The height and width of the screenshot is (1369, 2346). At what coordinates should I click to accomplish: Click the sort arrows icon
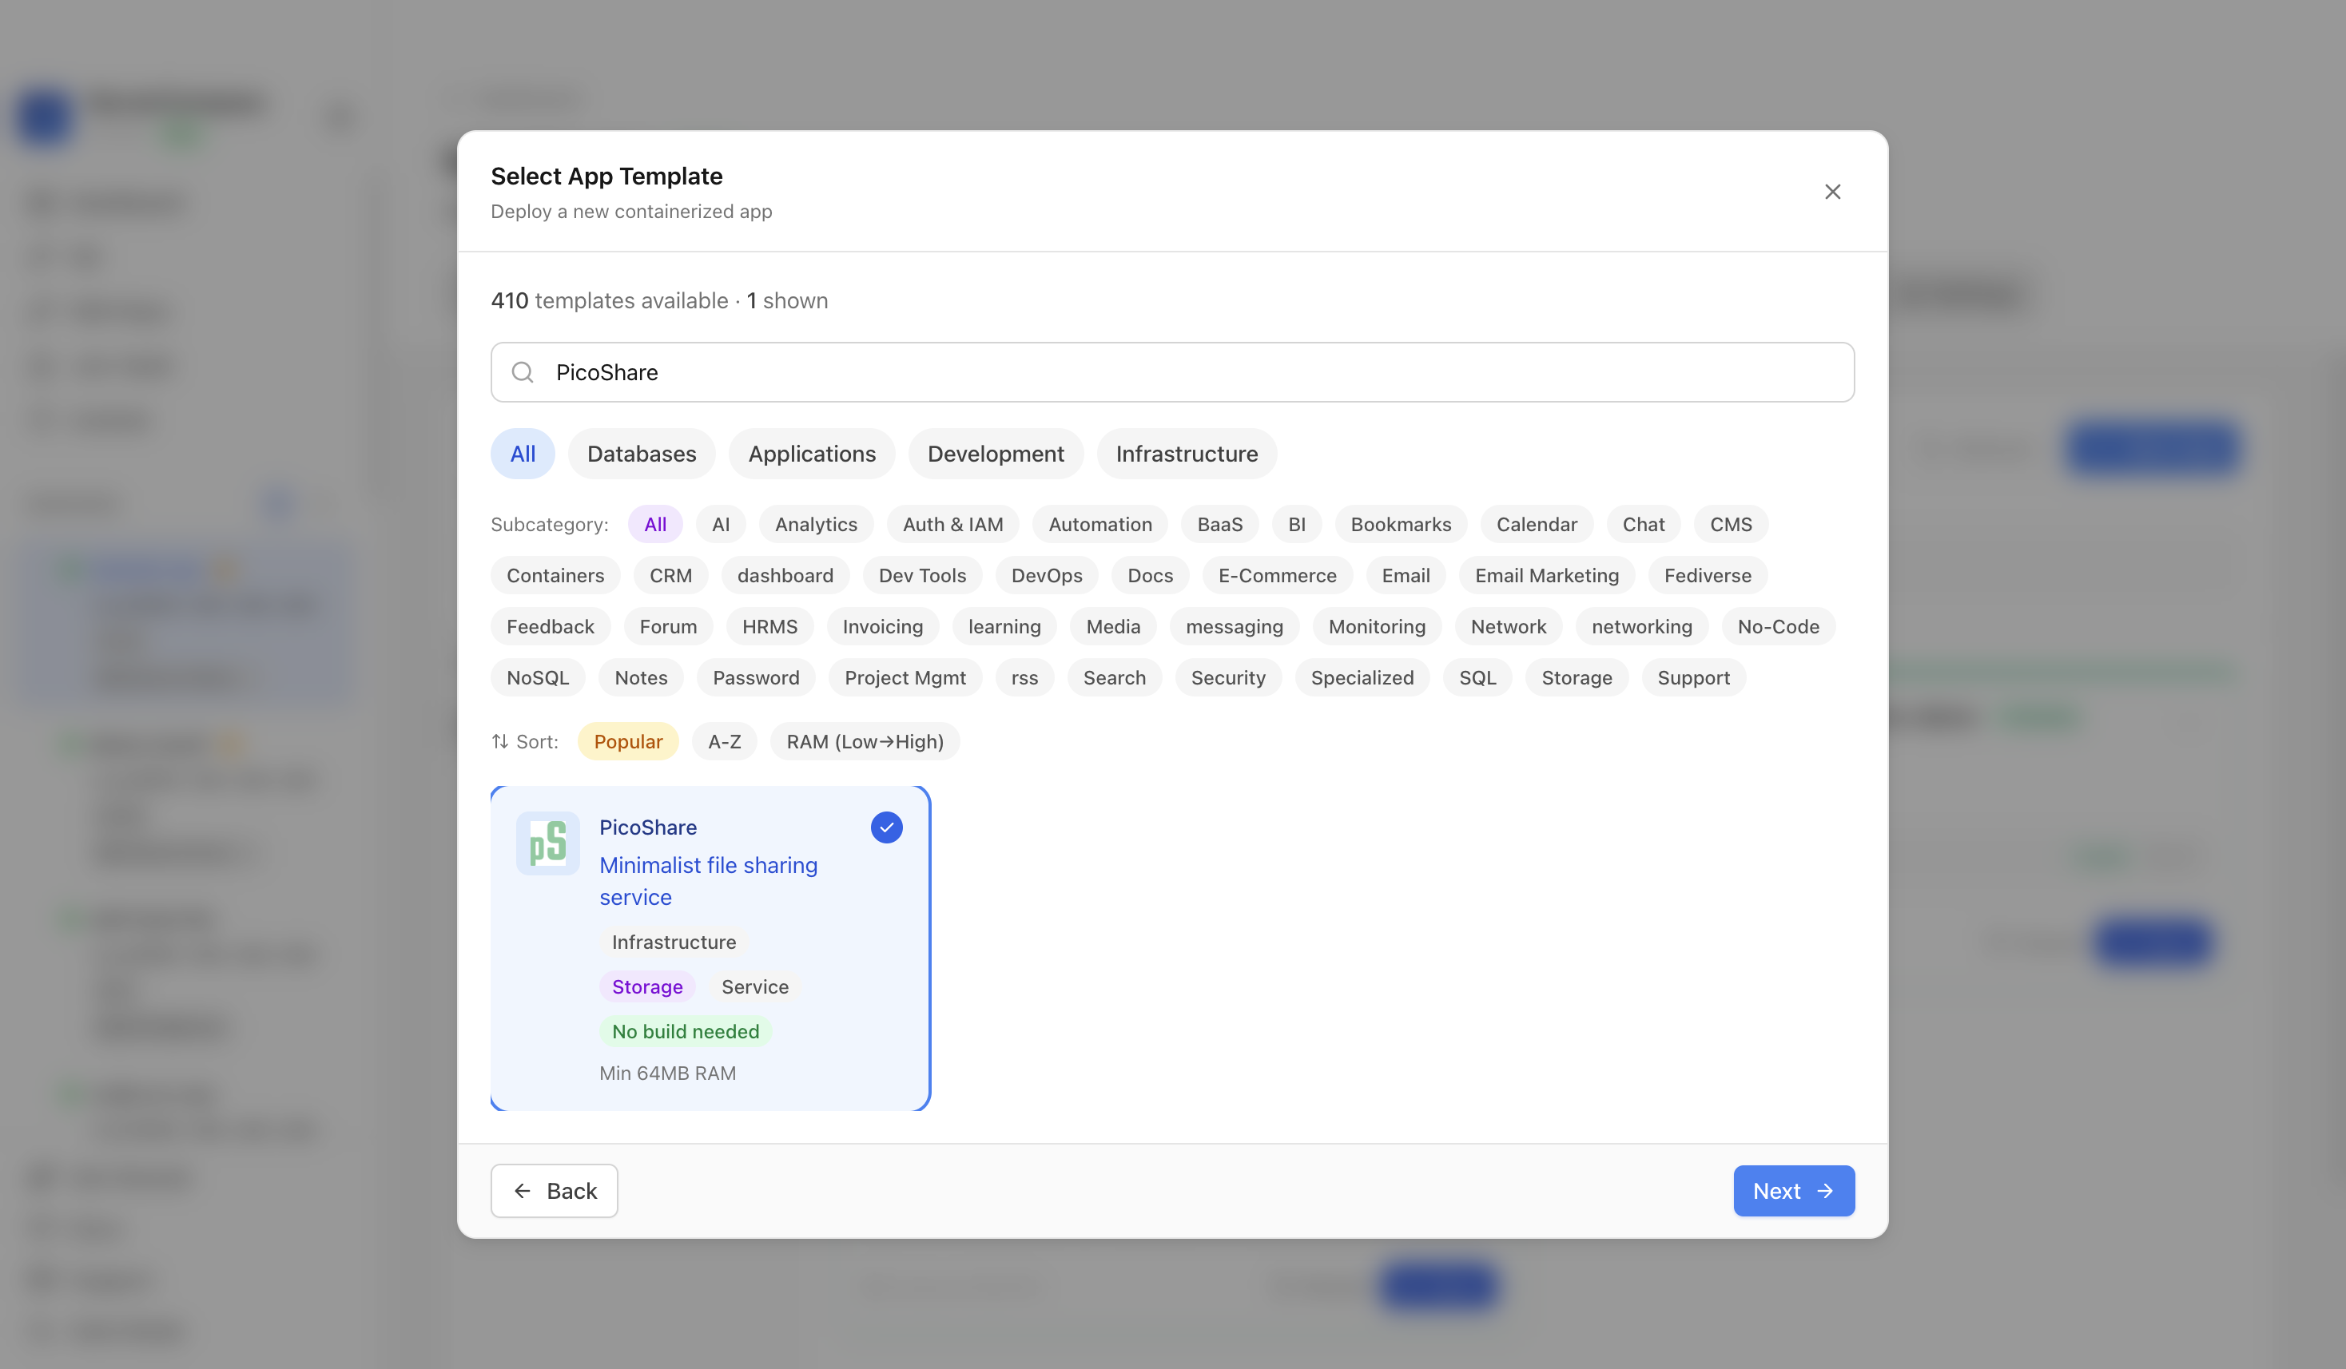click(500, 742)
